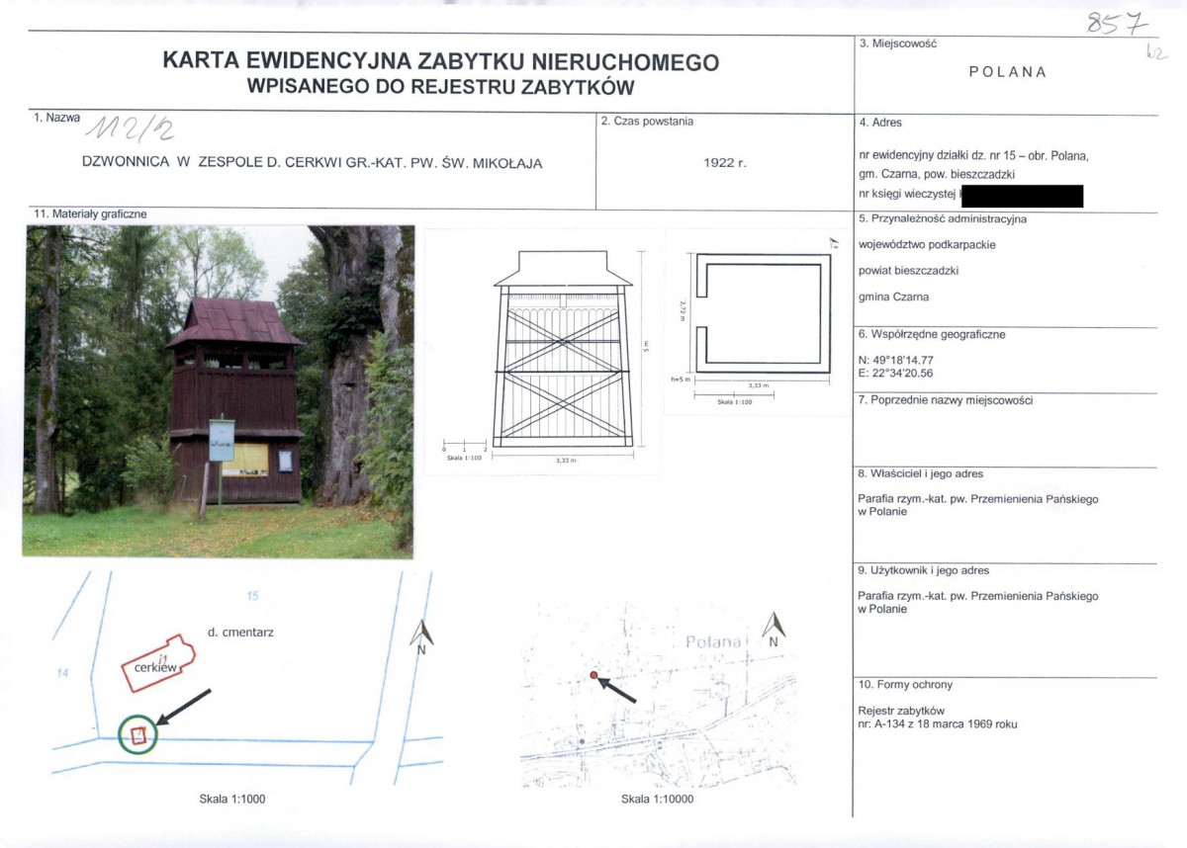1187x848 pixels.
Task: Click the scale bar beside the elevation drawing
Action: click(464, 444)
